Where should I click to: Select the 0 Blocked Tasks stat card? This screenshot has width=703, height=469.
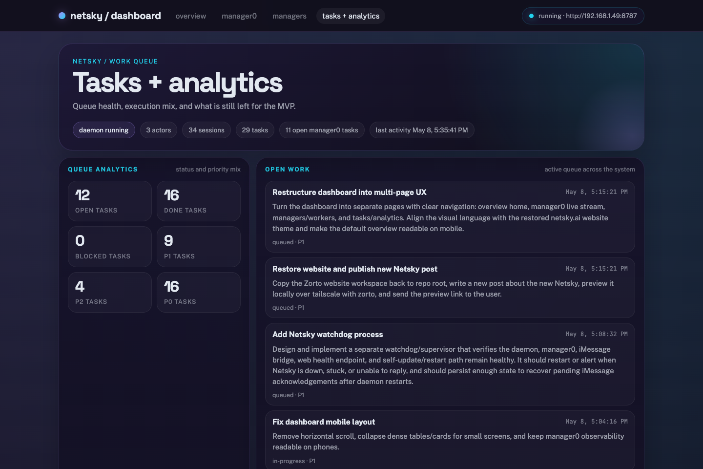[x=110, y=247]
